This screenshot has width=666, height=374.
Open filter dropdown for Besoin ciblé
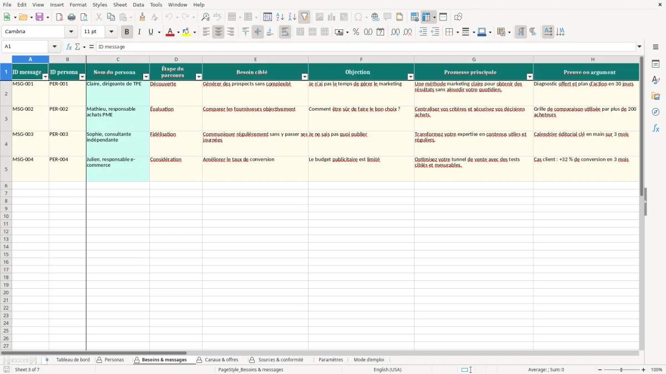click(x=305, y=77)
